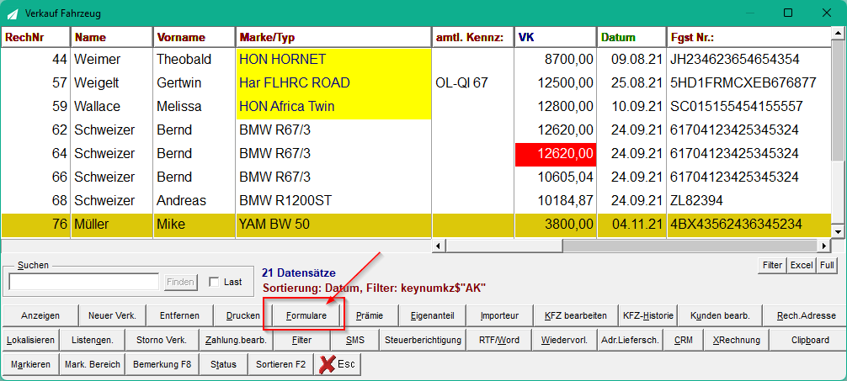Click the Fgst Nr.: column header
The image size is (847, 381).
(x=748, y=37)
